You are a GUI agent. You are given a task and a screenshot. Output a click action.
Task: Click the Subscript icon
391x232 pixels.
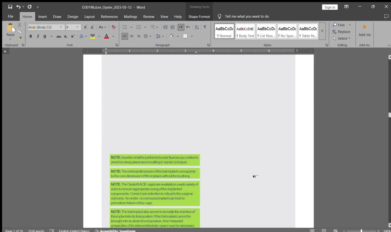pos(66,36)
